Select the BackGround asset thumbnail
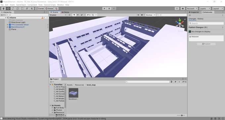 (x=73, y=93)
